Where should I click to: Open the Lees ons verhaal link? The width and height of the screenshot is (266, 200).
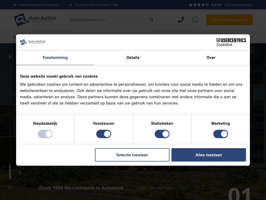click(x=155, y=188)
